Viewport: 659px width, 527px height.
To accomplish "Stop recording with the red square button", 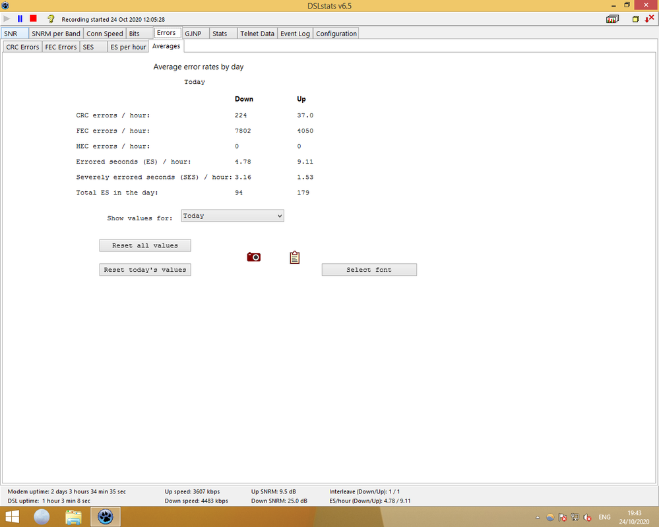I will 33,19.
